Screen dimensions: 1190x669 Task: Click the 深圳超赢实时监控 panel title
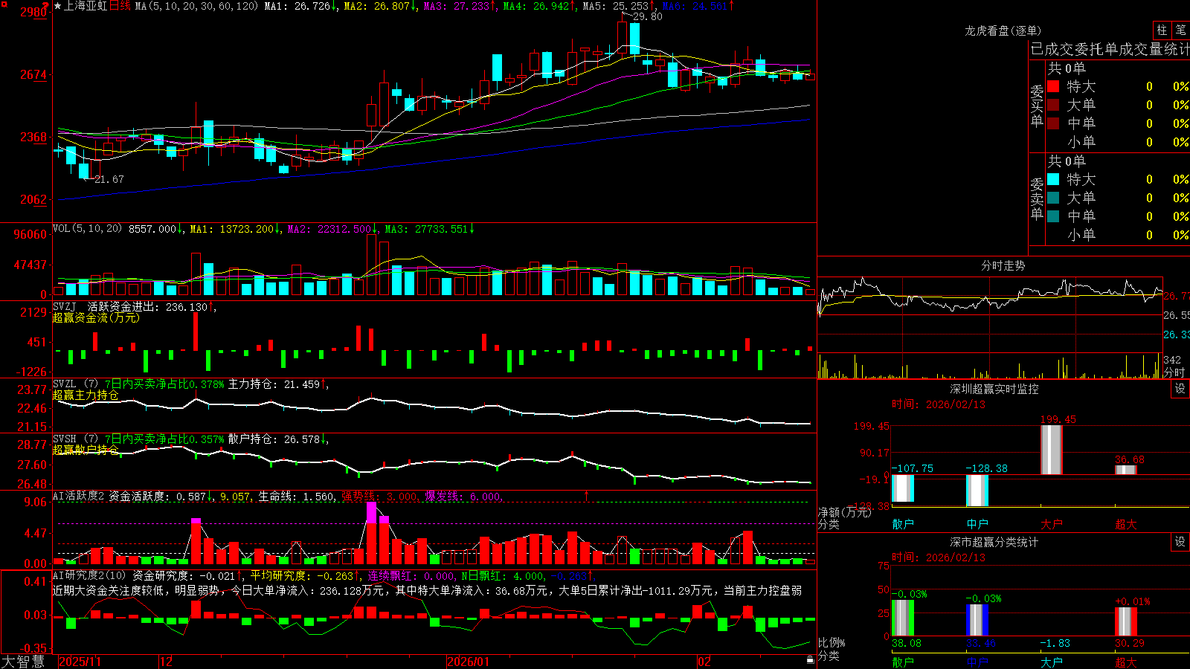tap(994, 389)
